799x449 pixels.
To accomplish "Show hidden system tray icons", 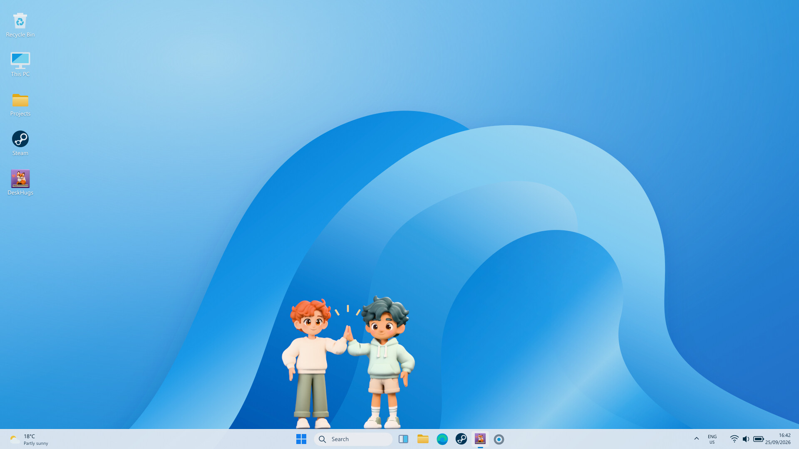I will click(x=696, y=439).
